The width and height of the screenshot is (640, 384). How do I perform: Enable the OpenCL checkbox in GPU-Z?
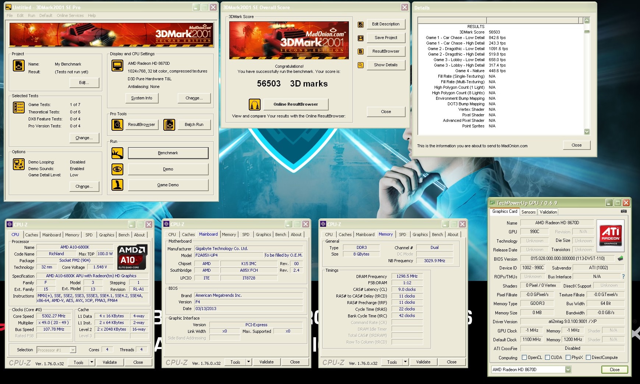coord(524,357)
